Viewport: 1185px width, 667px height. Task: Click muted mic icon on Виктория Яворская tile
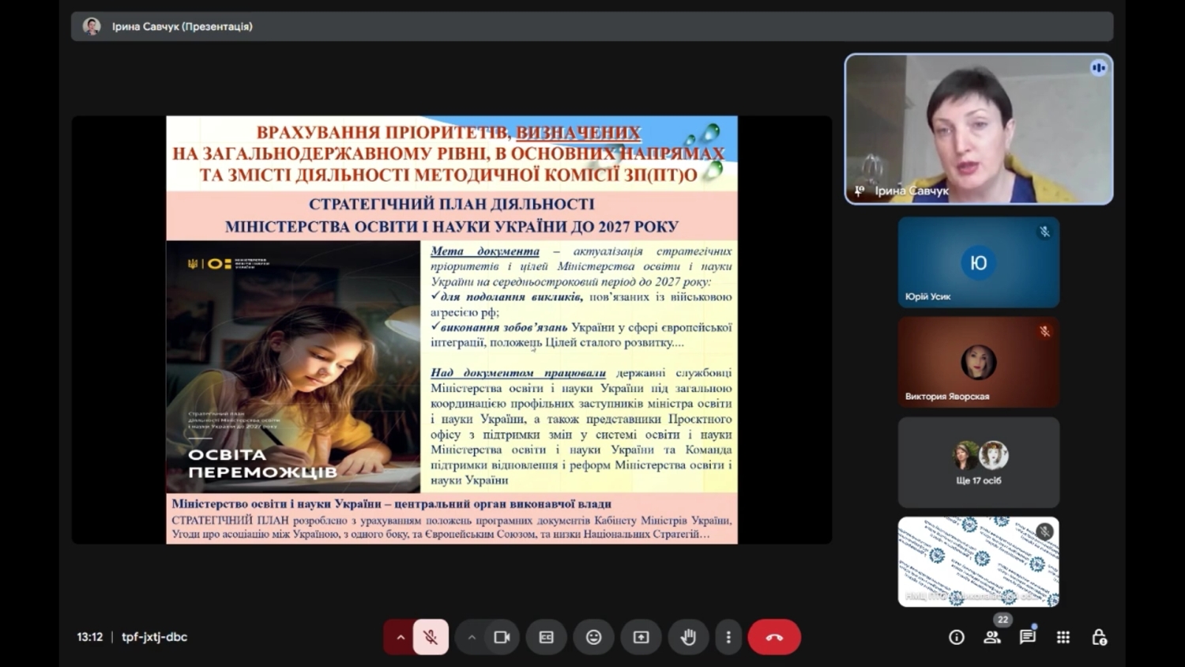click(1044, 332)
